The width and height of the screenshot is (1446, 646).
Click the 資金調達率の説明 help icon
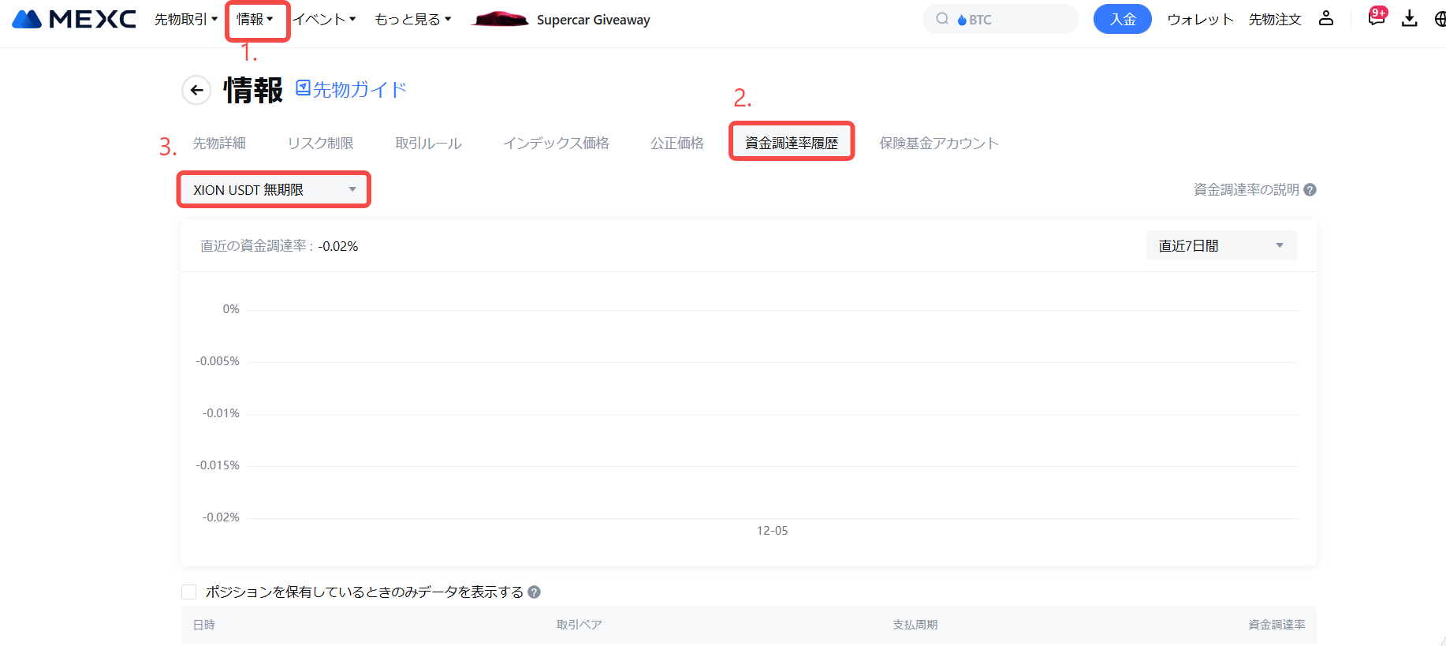(1310, 190)
